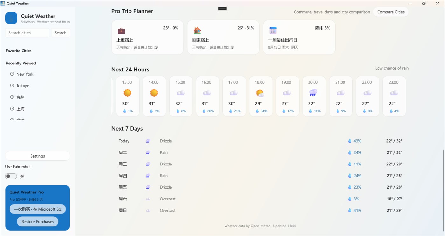
Task: Click Weather data by Open-Meteo footer
Action: (260, 226)
